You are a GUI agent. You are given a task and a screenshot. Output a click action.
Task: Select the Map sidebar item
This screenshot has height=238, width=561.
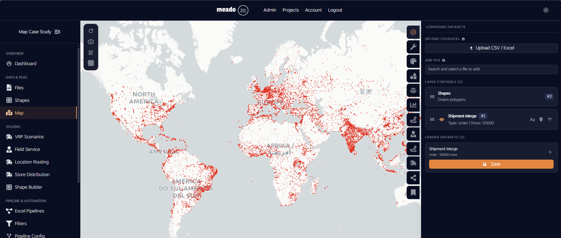click(x=38, y=113)
